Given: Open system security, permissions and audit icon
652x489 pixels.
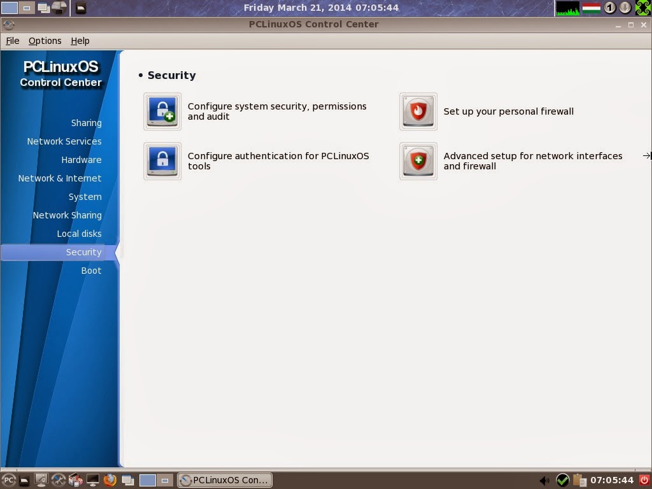Looking at the screenshot, I should coord(162,111).
